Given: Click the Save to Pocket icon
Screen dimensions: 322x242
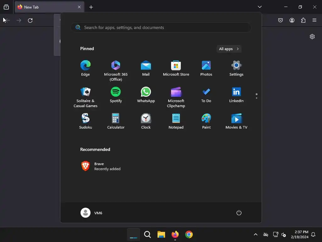Looking at the screenshot, I should coord(280,20).
